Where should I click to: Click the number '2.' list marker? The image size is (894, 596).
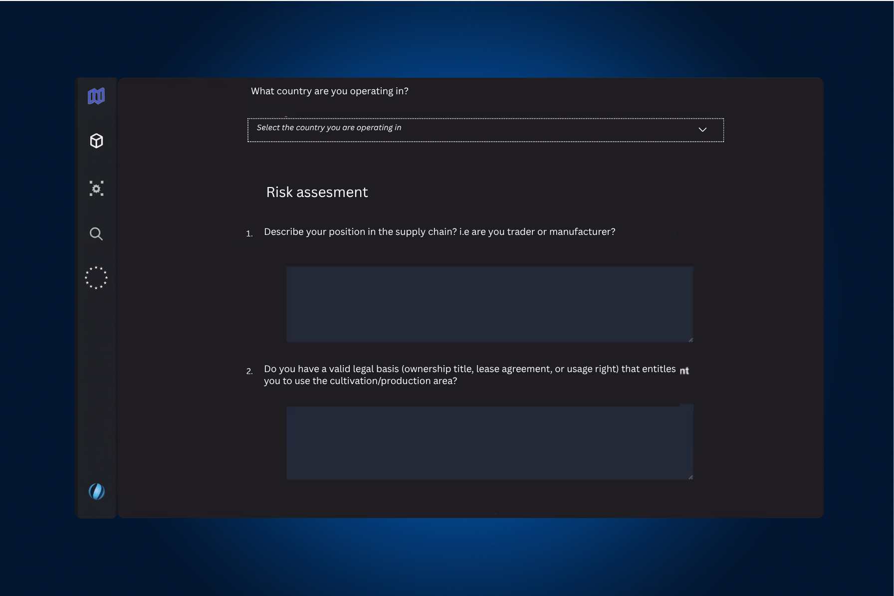(249, 371)
